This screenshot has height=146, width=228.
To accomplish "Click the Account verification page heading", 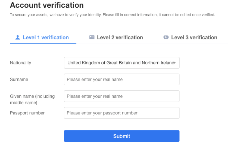I will tap(47, 5).
